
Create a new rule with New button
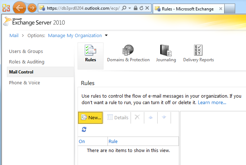click(91, 118)
